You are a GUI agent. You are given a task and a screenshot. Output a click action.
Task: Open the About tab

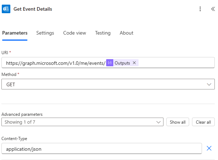point(126,33)
